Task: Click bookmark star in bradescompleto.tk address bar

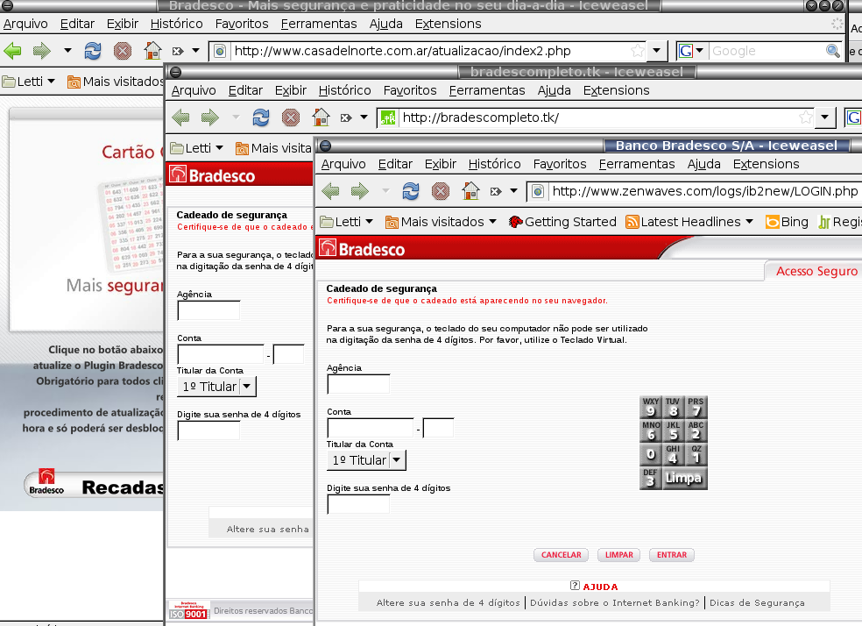Action: pyautogui.click(x=806, y=117)
